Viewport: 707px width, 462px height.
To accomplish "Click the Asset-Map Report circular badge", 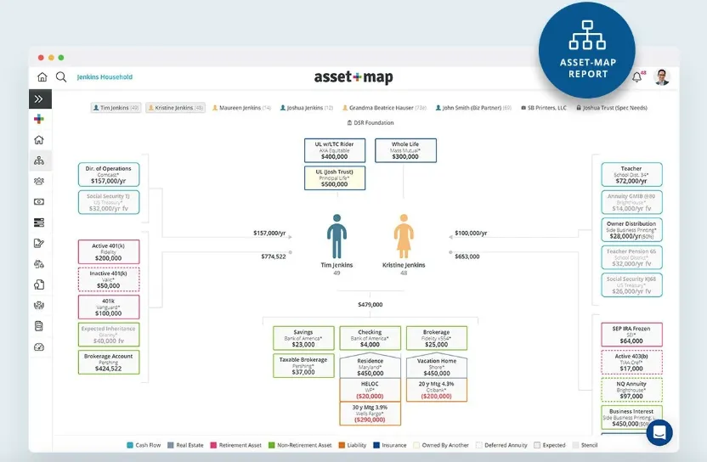I will pyautogui.click(x=587, y=49).
